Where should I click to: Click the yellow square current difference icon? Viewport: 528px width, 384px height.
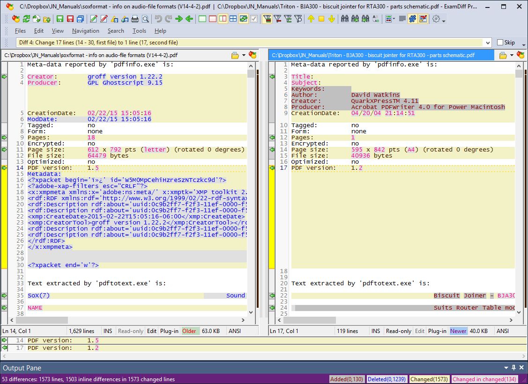pos(321,19)
